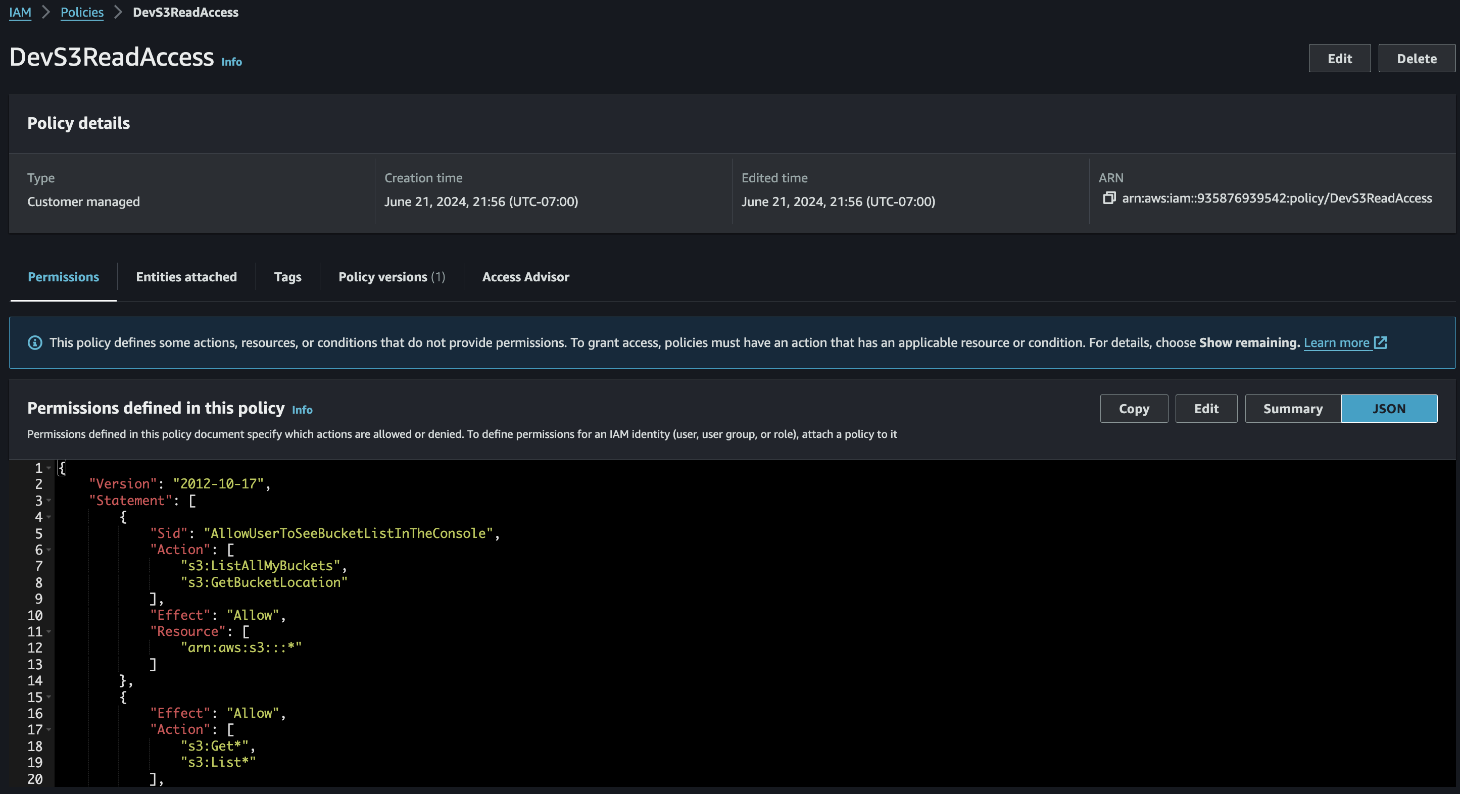The image size is (1460, 794).
Task: Collapse Statement array fold arrow line 3
Action: 50,501
